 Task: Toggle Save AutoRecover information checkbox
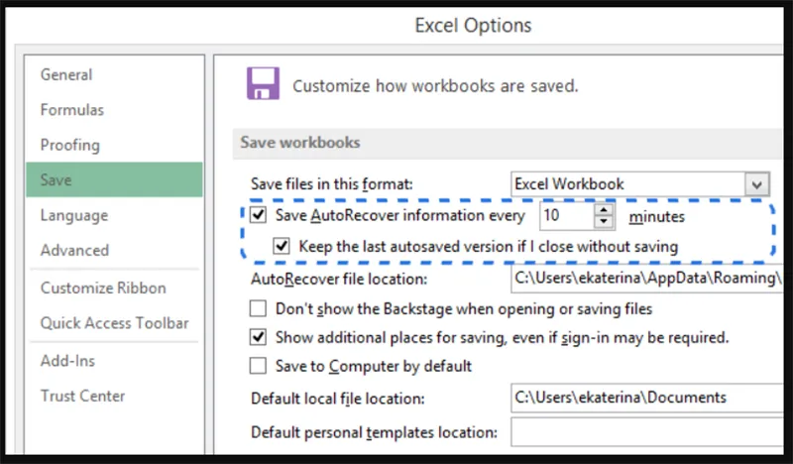[258, 215]
